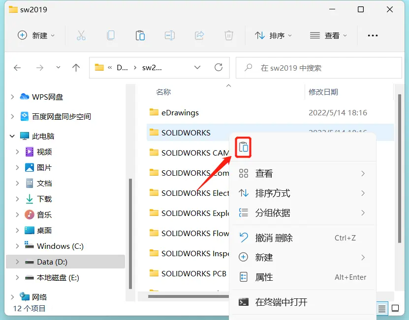
Task: Click D... breadcrumb in address bar
Action: 122,68
